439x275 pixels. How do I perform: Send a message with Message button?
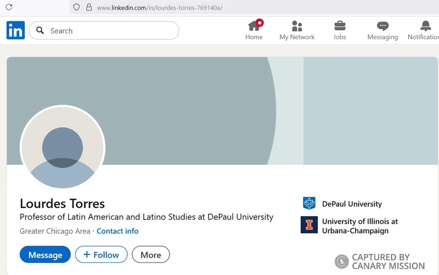click(x=45, y=255)
